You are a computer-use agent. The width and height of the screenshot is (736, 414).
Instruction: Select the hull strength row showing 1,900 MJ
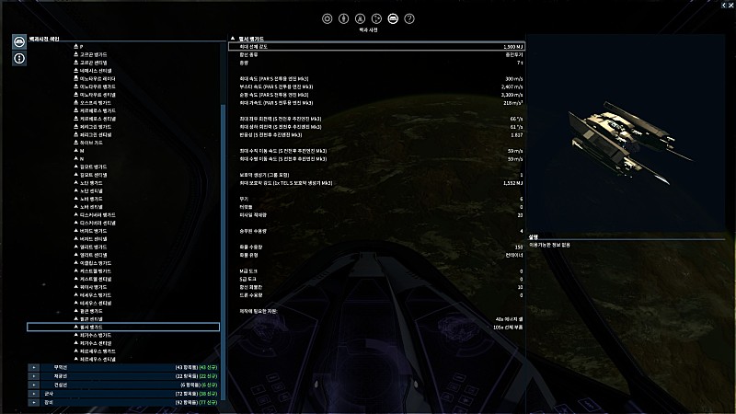tap(376, 47)
